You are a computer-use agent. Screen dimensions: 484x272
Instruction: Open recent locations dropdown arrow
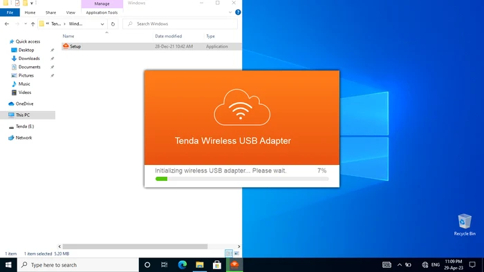click(x=26, y=23)
